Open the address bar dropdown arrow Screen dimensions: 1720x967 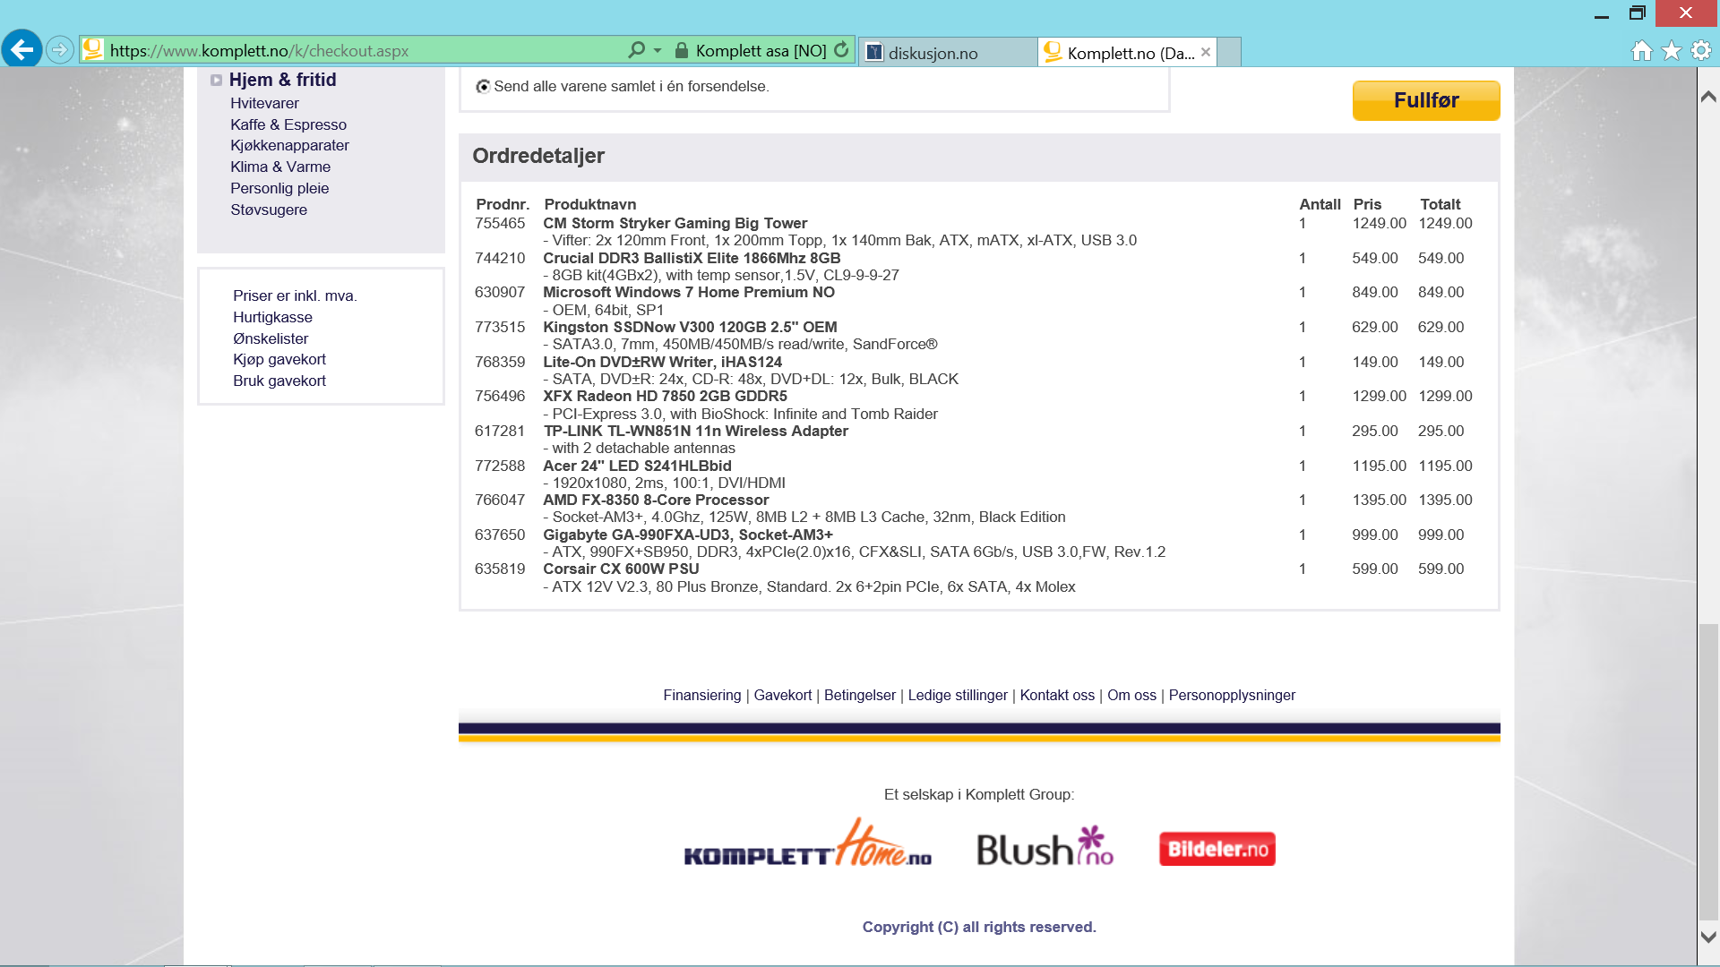tap(658, 50)
